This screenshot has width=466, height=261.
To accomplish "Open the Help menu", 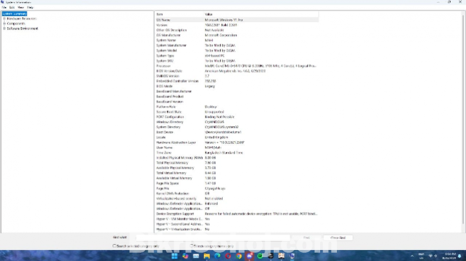I will 30,7.
